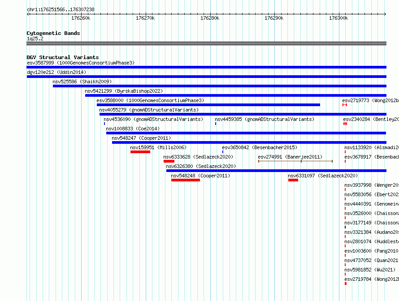The height and width of the screenshot is (301, 399).
Task: Select the esv3588000 variant label
Action: tap(150, 100)
